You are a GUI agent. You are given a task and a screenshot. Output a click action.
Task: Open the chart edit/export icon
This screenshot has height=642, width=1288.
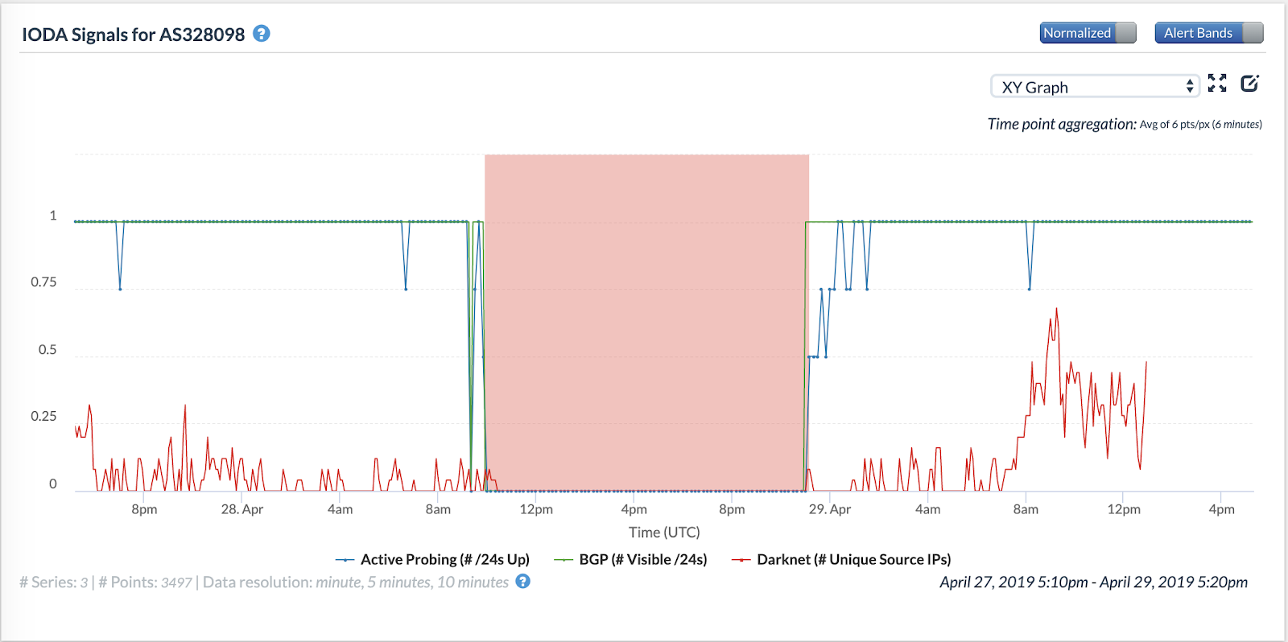click(1249, 84)
